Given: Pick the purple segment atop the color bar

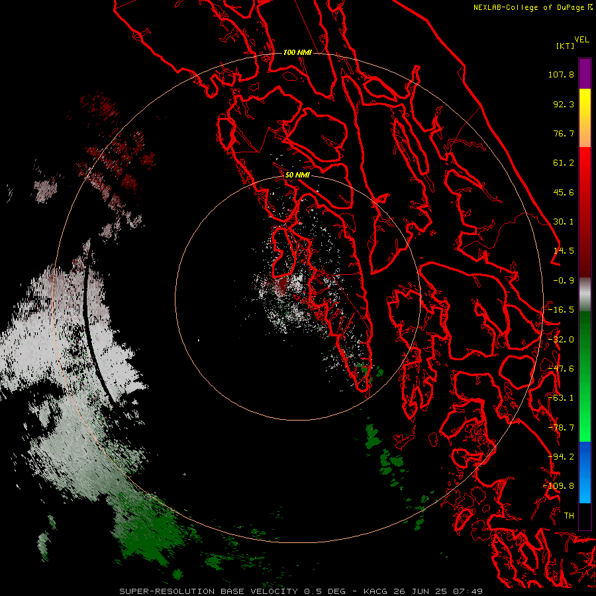Looking at the screenshot, I should 585,74.
